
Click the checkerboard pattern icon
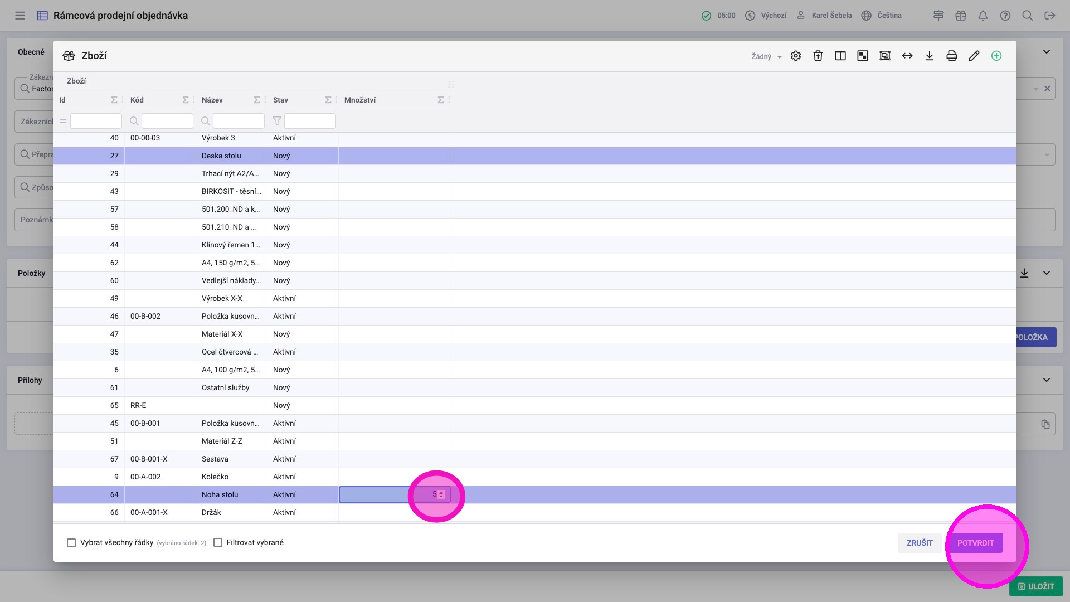(x=863, y=56)
